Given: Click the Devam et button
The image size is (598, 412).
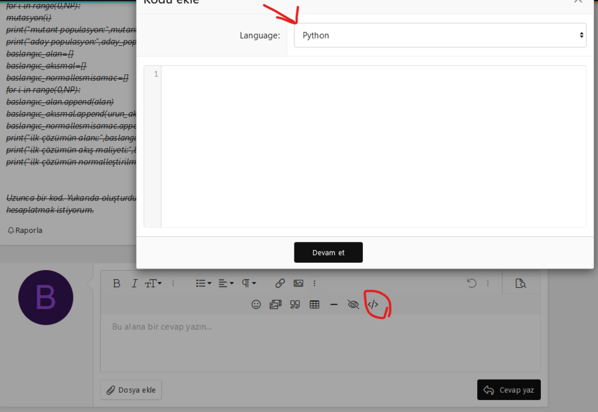Looking at the screenshot, I should pos(328,253).
